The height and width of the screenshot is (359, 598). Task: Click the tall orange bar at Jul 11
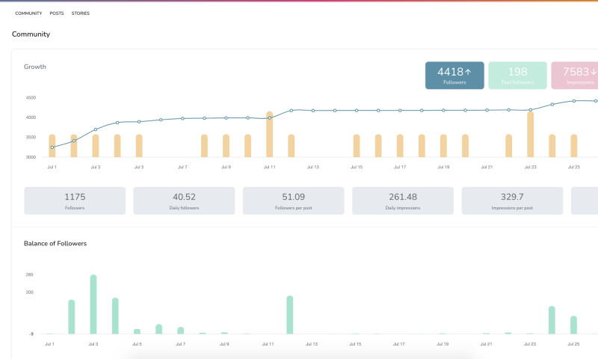[269, 136]
